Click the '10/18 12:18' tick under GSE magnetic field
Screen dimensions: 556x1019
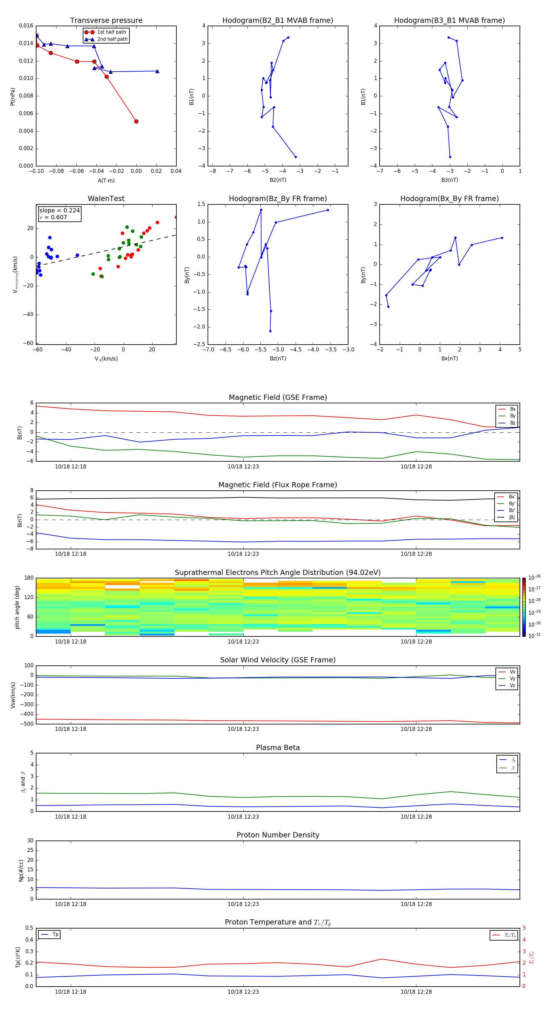click(x=70, y=466)
